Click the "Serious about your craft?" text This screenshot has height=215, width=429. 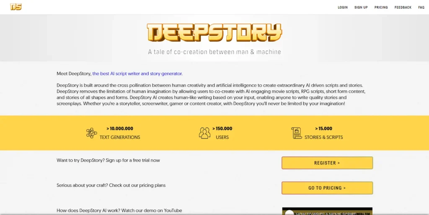(111, 185)
